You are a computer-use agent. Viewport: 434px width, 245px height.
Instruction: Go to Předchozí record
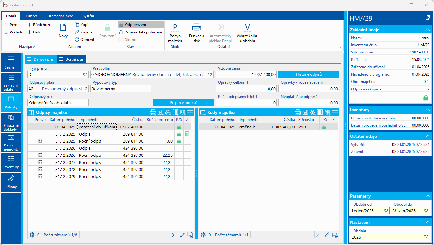coord(39,25)
